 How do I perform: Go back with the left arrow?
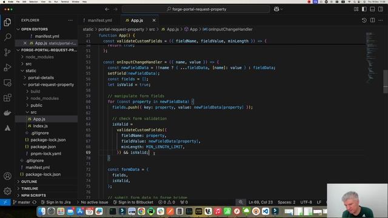pos(107,9)
